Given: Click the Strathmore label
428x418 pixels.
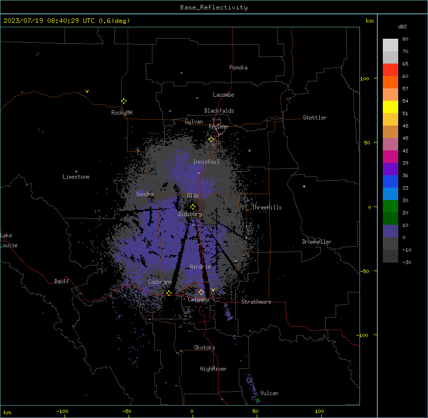Looking at the screenshot, I should [256, 302].
